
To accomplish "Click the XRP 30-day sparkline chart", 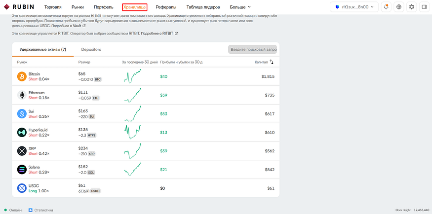I will click(132, 151).
